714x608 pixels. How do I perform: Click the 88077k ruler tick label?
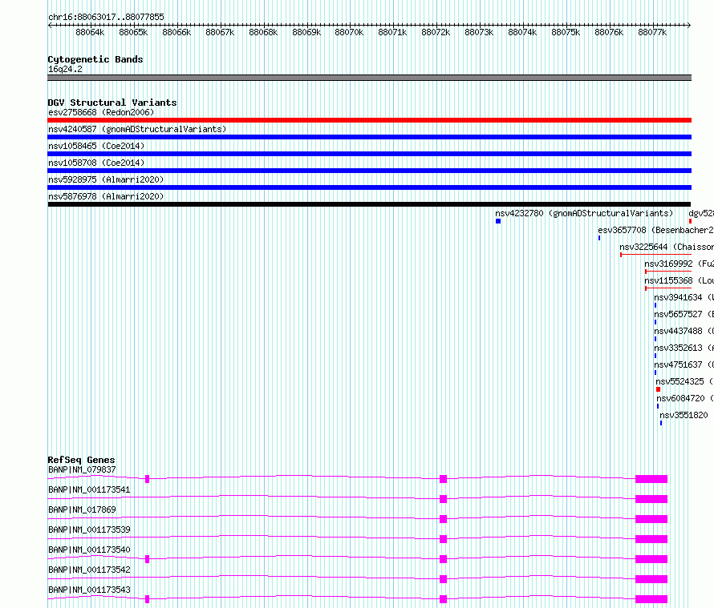point(652,32)
